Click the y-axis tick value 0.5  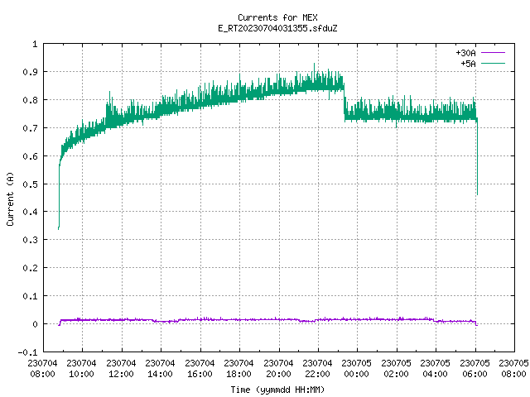[30, 184]
